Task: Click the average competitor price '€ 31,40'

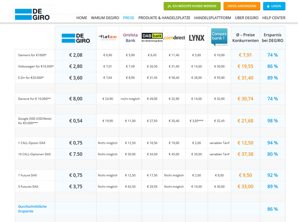Action: click(245, 78)
